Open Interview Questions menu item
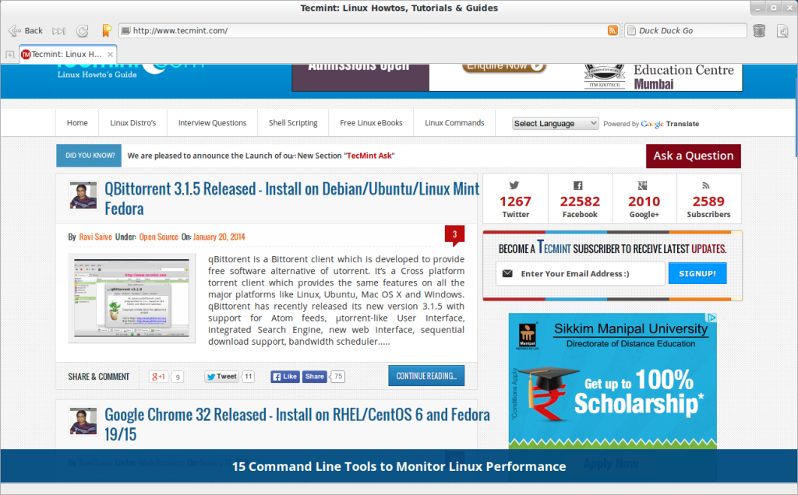Screen dimensions: 798x495 [212, 123]
